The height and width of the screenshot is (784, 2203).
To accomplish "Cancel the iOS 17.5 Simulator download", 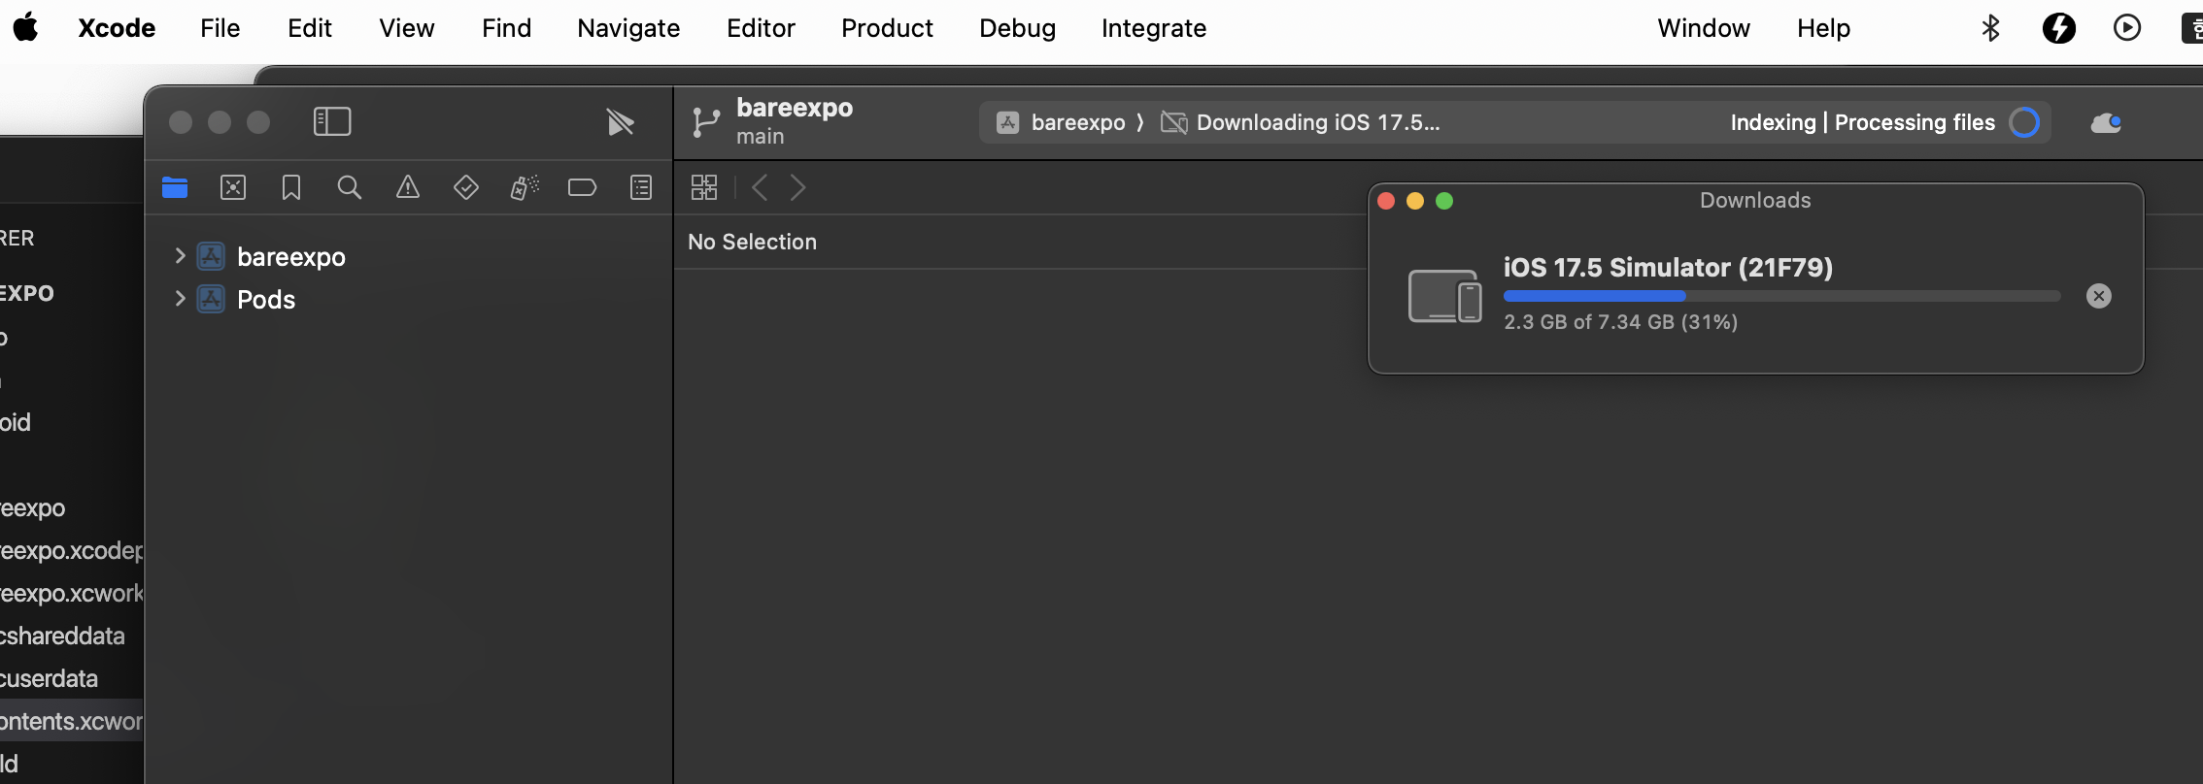I will (2099, 296).
